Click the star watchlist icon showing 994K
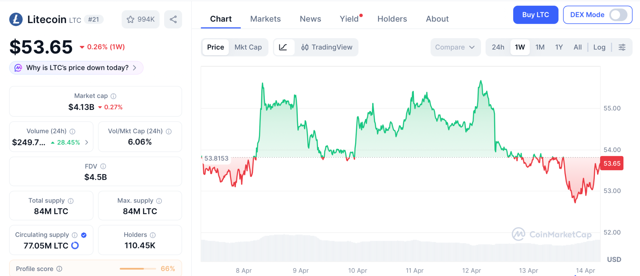The width and height of the screenshot is (640, 276). pos(140,19)
